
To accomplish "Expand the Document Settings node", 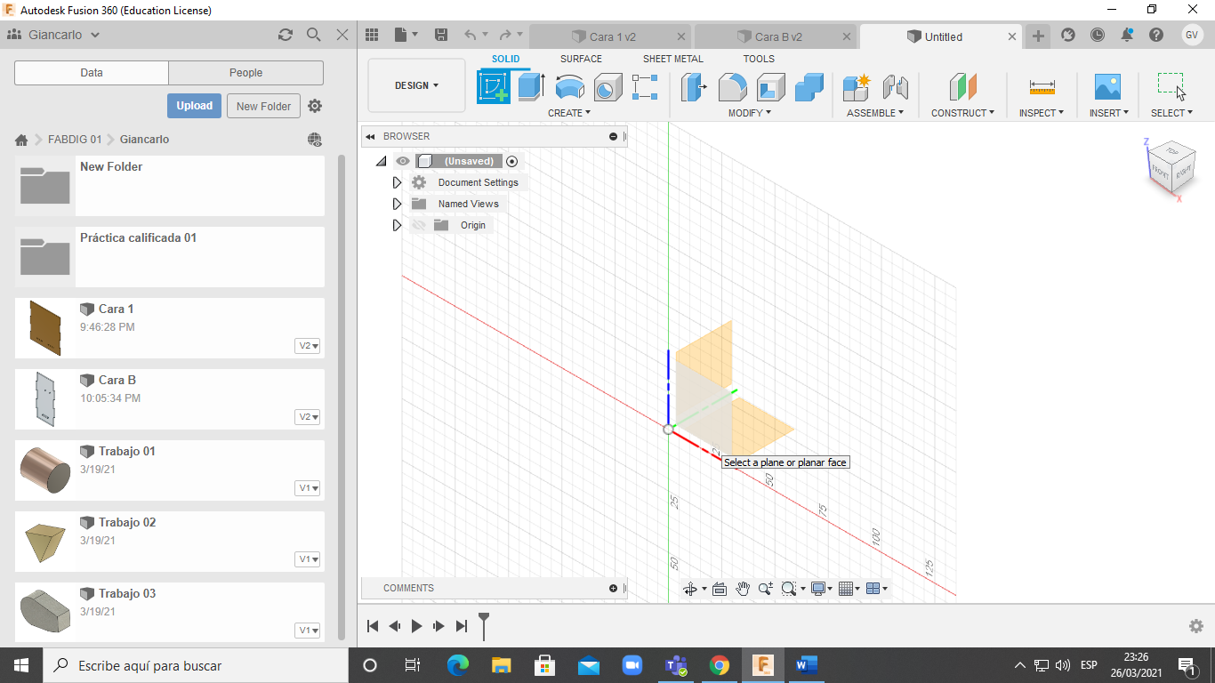I will click(x=397, y=182).
